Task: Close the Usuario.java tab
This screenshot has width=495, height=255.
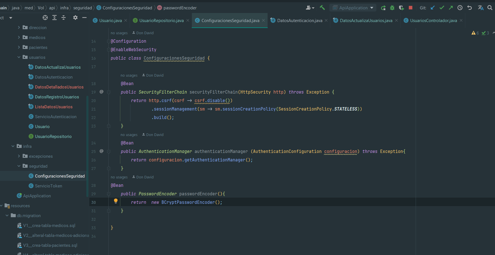Action: pos(126,20)
